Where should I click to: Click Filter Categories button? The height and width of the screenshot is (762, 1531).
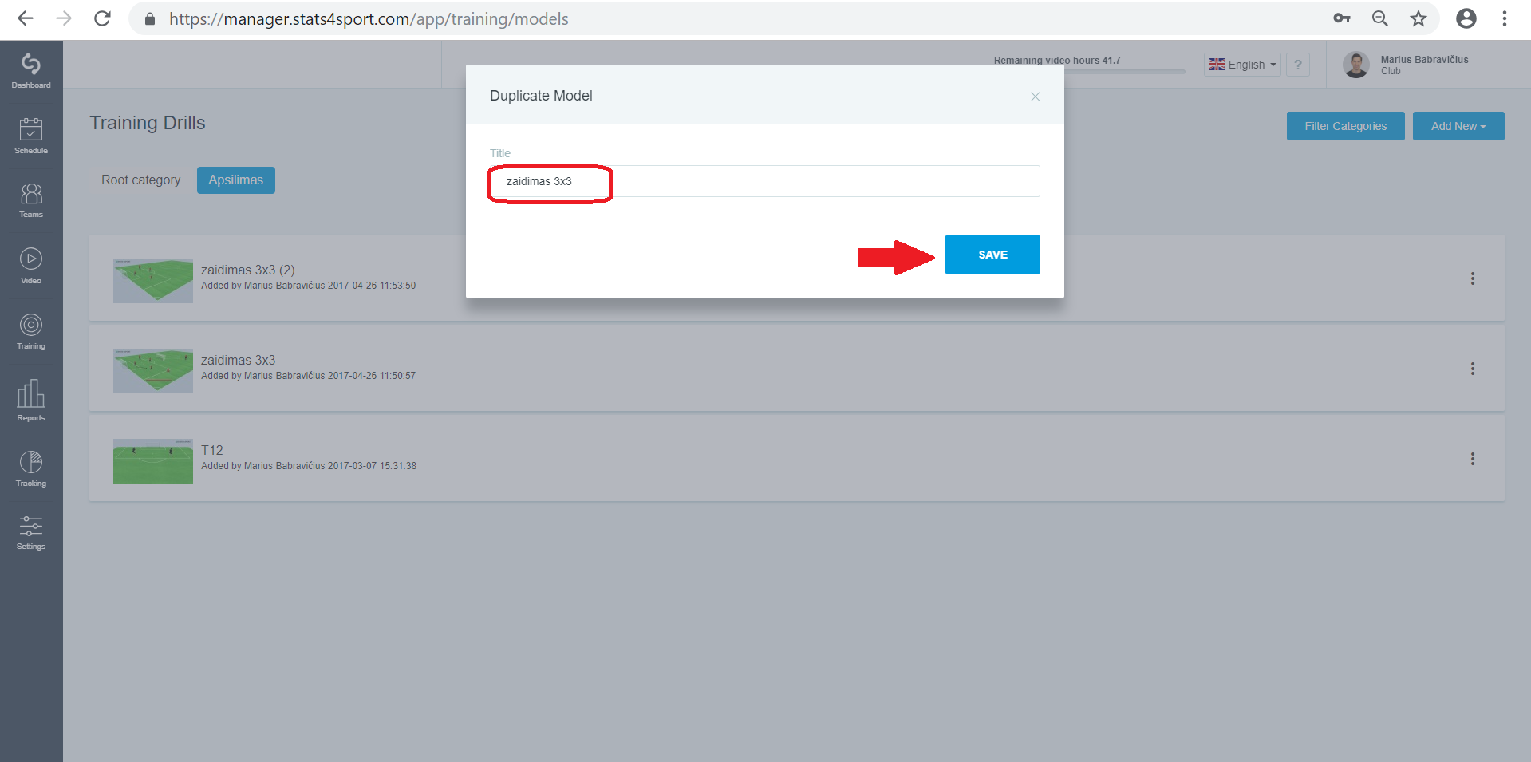point(1345,126)
